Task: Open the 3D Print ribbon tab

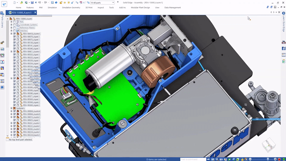Action: (89, 7)
